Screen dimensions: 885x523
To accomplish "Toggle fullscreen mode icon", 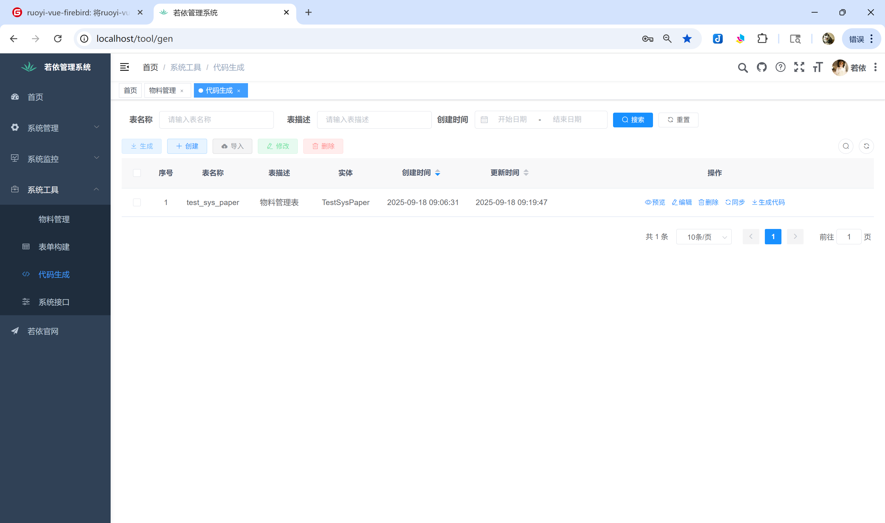I will pos(799,67).
